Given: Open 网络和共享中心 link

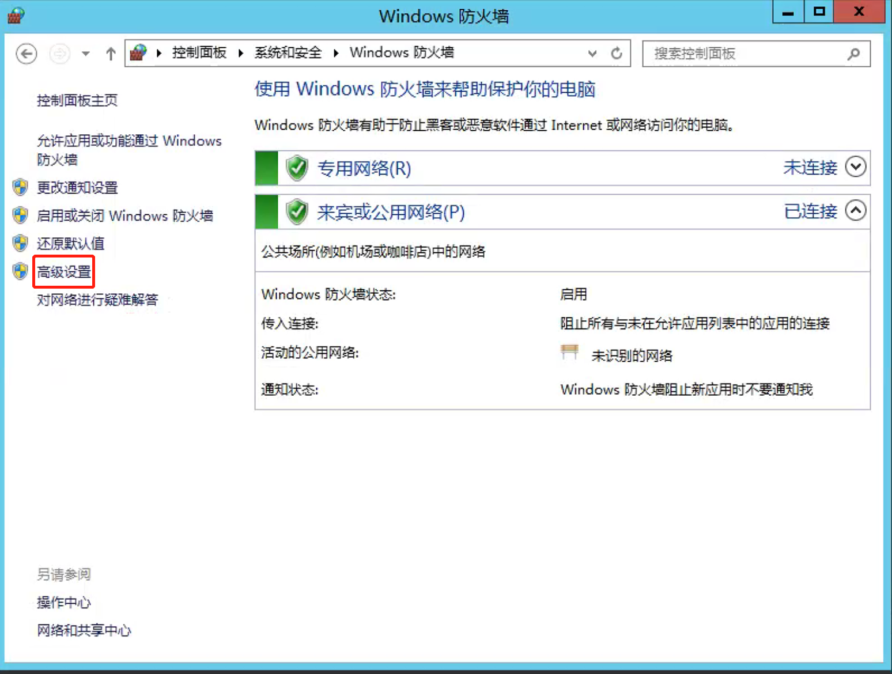Looking at the screenshot, I should coord(84,630).
